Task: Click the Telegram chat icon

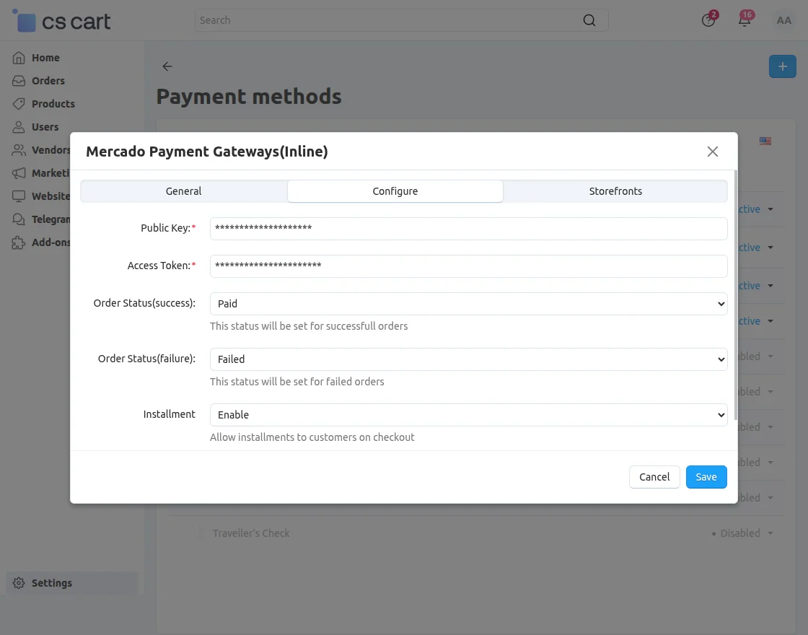Action: pyautogui.click(x=19, y=219)
